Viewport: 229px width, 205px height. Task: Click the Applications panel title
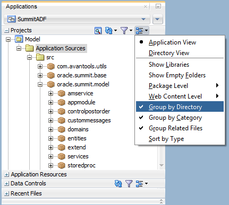pyautogui.click(x=21, y=6)
